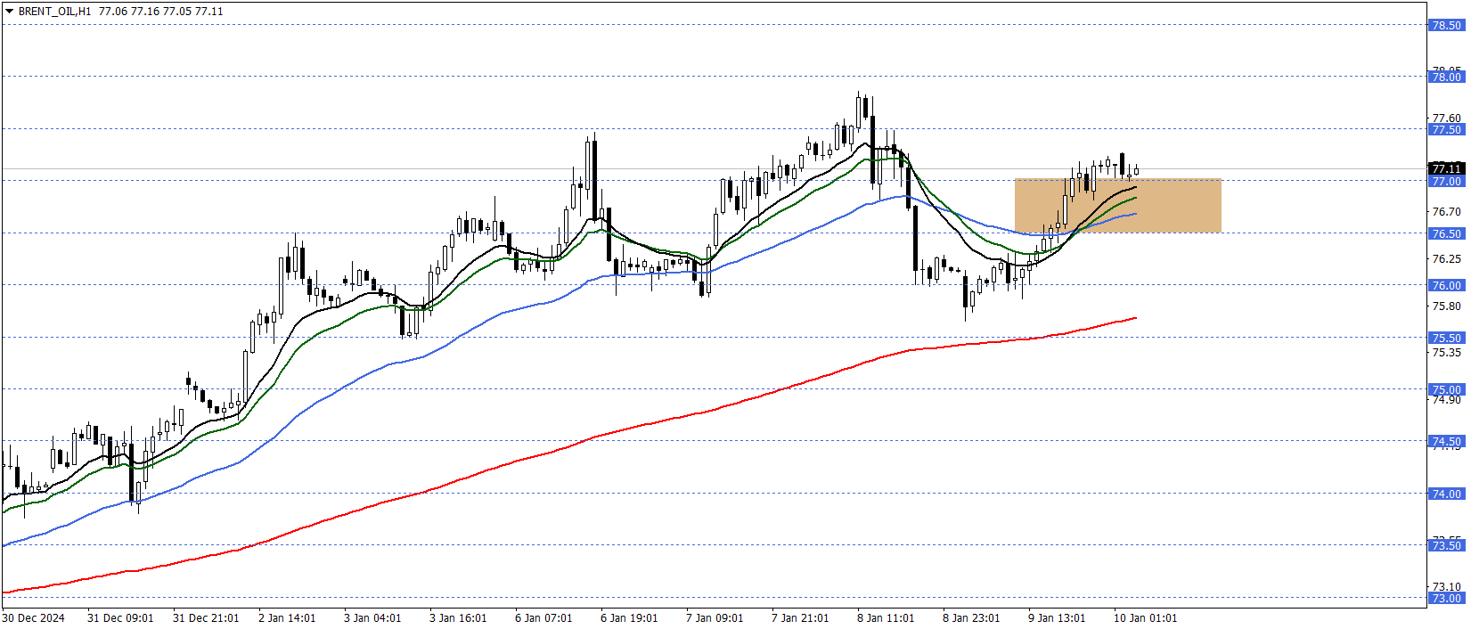Click the 9 Jan 13:01 time axis label
The width and height of the screenshot is (1471, 629).
point(1057,617)
